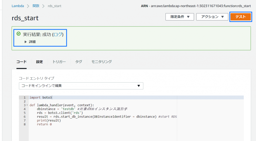Open the 限定条件 dropdown menu
The height and width of the screenshot is (141, 256).
point(179,17)
